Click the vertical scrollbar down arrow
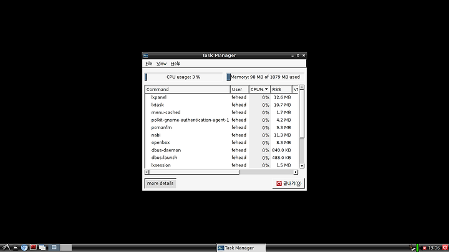This screenshot has width=449, height=252. pyautogui.click(x=302, y=166)
